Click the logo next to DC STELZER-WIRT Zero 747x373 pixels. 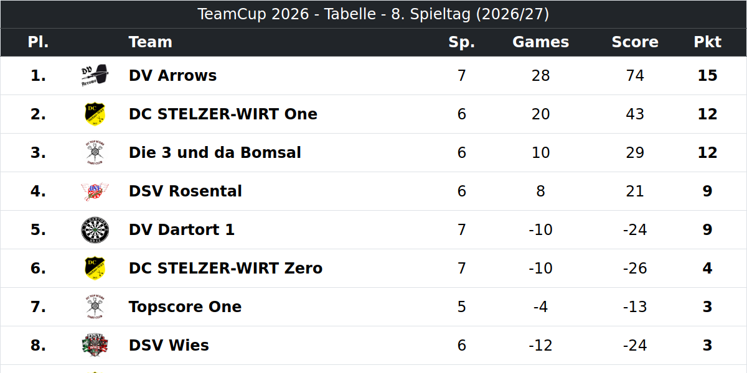click(x=95, y=269)
